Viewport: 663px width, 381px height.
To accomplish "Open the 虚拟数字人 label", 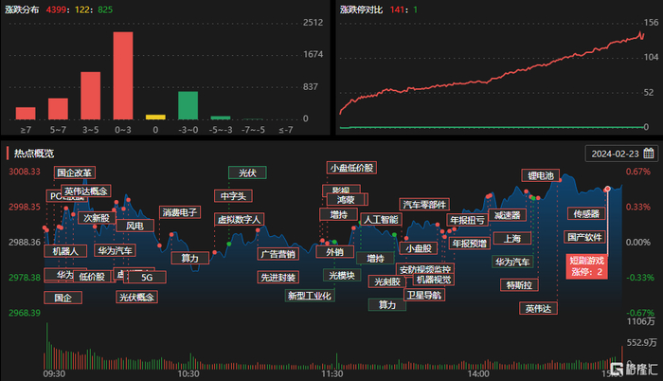I will 239,219.
